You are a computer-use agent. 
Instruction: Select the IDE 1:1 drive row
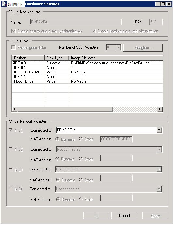point(87,77)
